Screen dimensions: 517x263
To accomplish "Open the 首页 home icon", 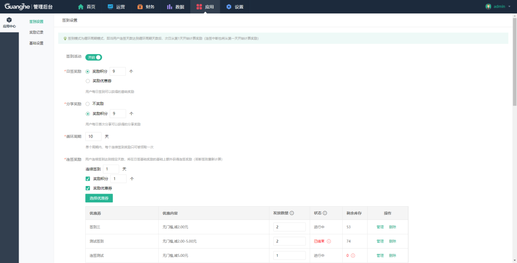I will [x=81, y=7].
